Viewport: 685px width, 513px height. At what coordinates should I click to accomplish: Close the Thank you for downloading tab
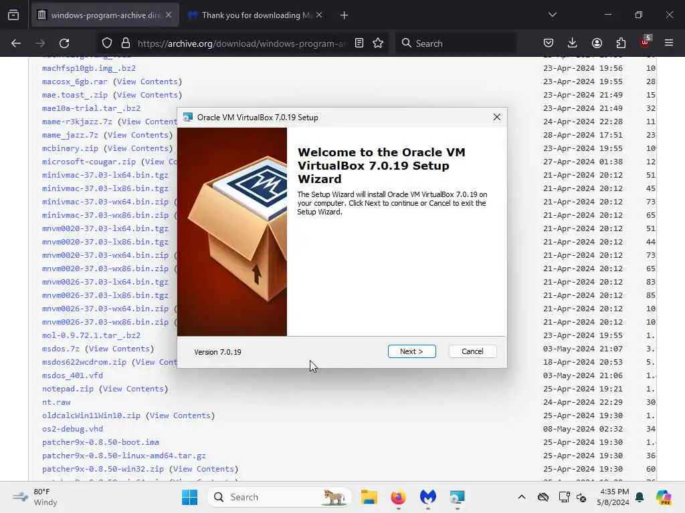tap(319, 15)
